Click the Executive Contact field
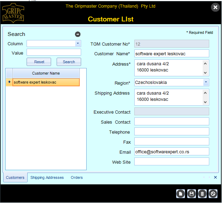Viewport: 222px width, 203px height. click(172, 112)
